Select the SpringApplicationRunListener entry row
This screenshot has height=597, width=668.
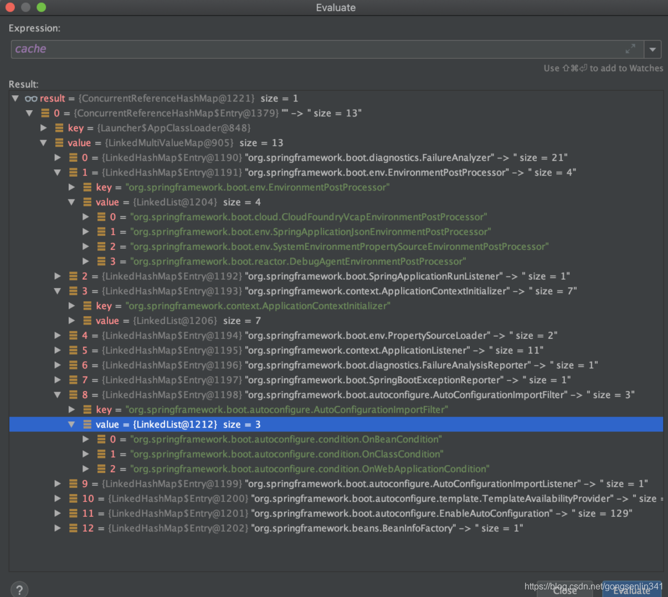point(336,276)
